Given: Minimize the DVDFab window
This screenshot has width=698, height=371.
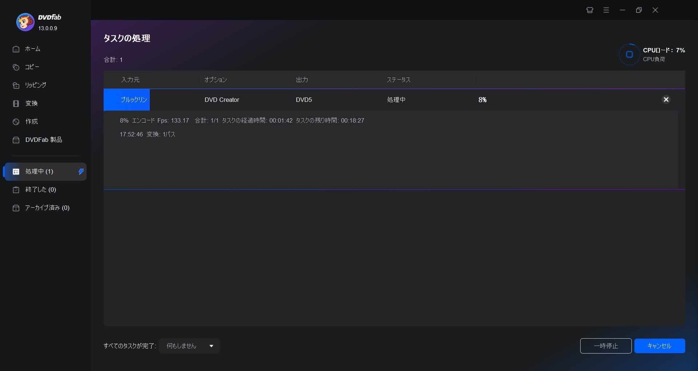Looking at the screenshot, I should [x=622, y=10].
